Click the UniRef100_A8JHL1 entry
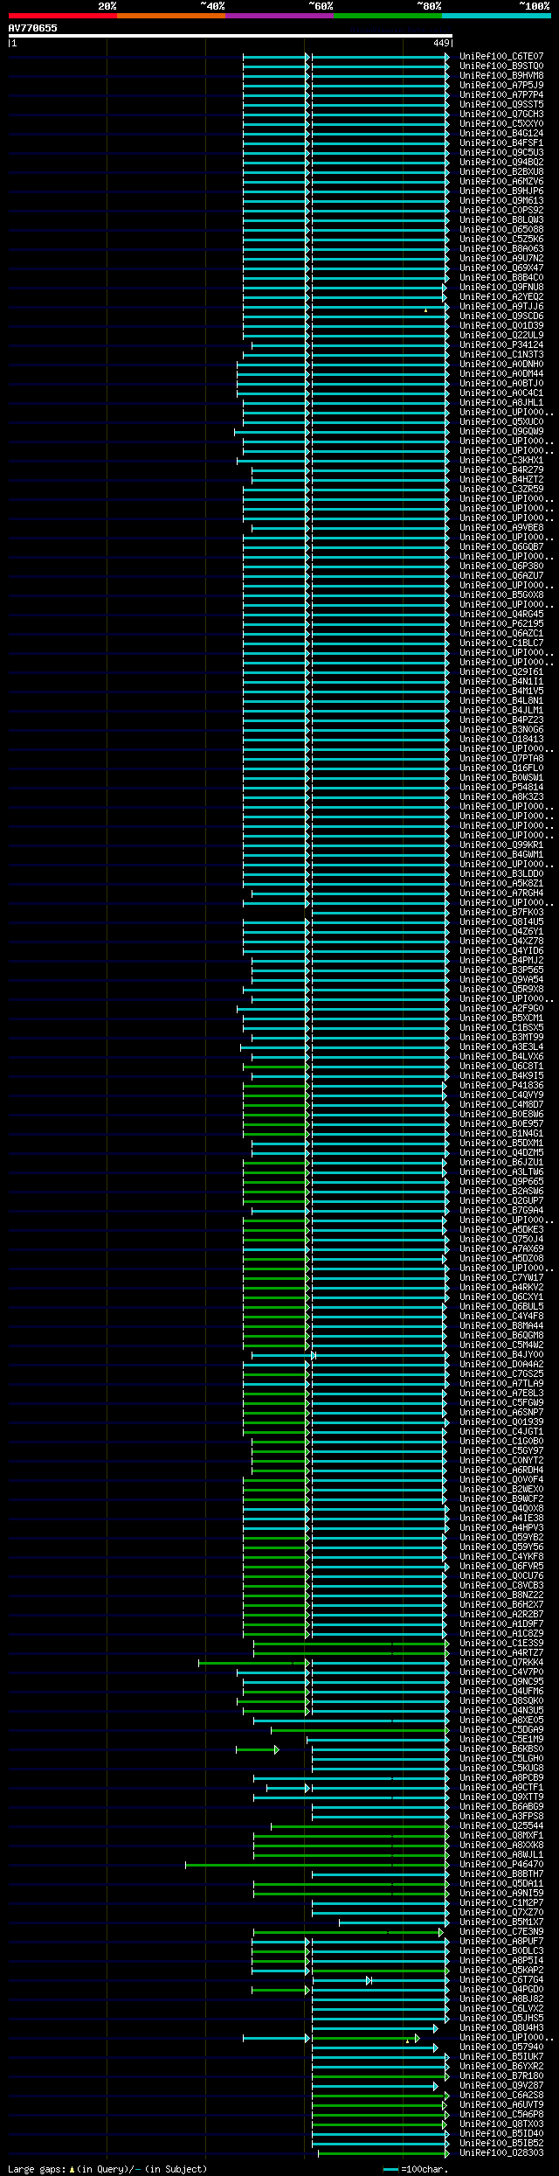 coord(501,403)
